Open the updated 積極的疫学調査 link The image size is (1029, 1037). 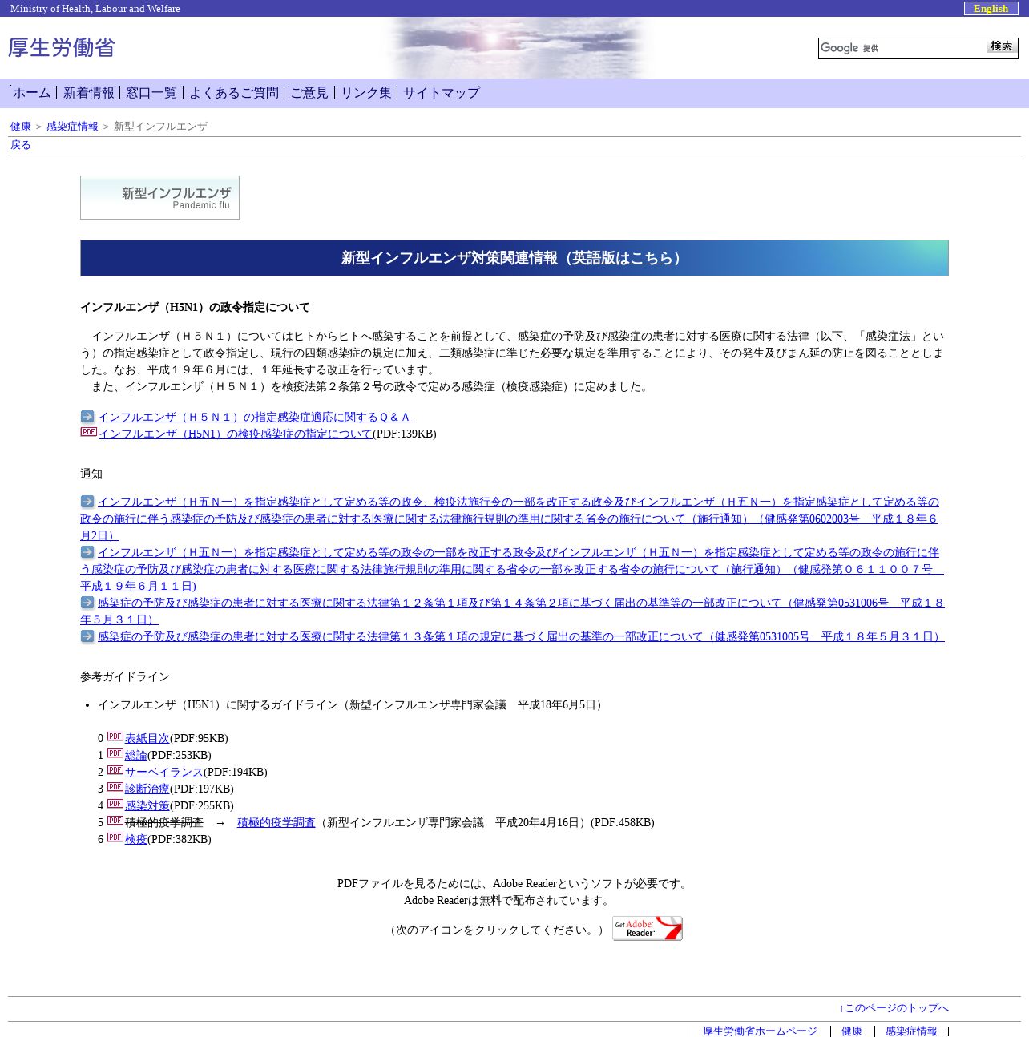coord(276,822)
